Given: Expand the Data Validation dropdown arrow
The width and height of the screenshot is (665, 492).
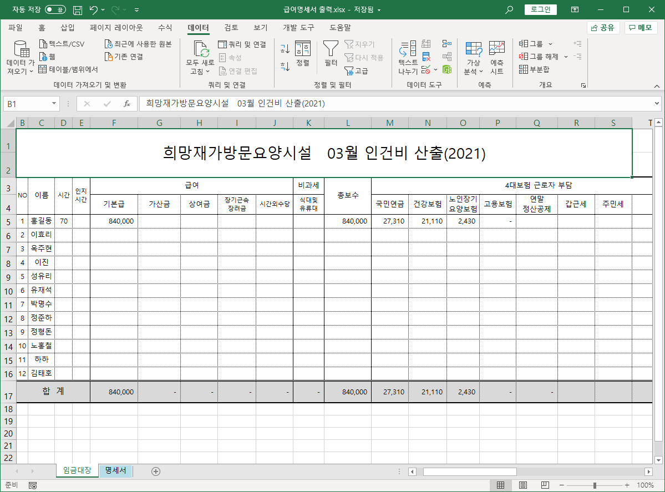Looking at the screenshot, I should [x=435, y=69].
